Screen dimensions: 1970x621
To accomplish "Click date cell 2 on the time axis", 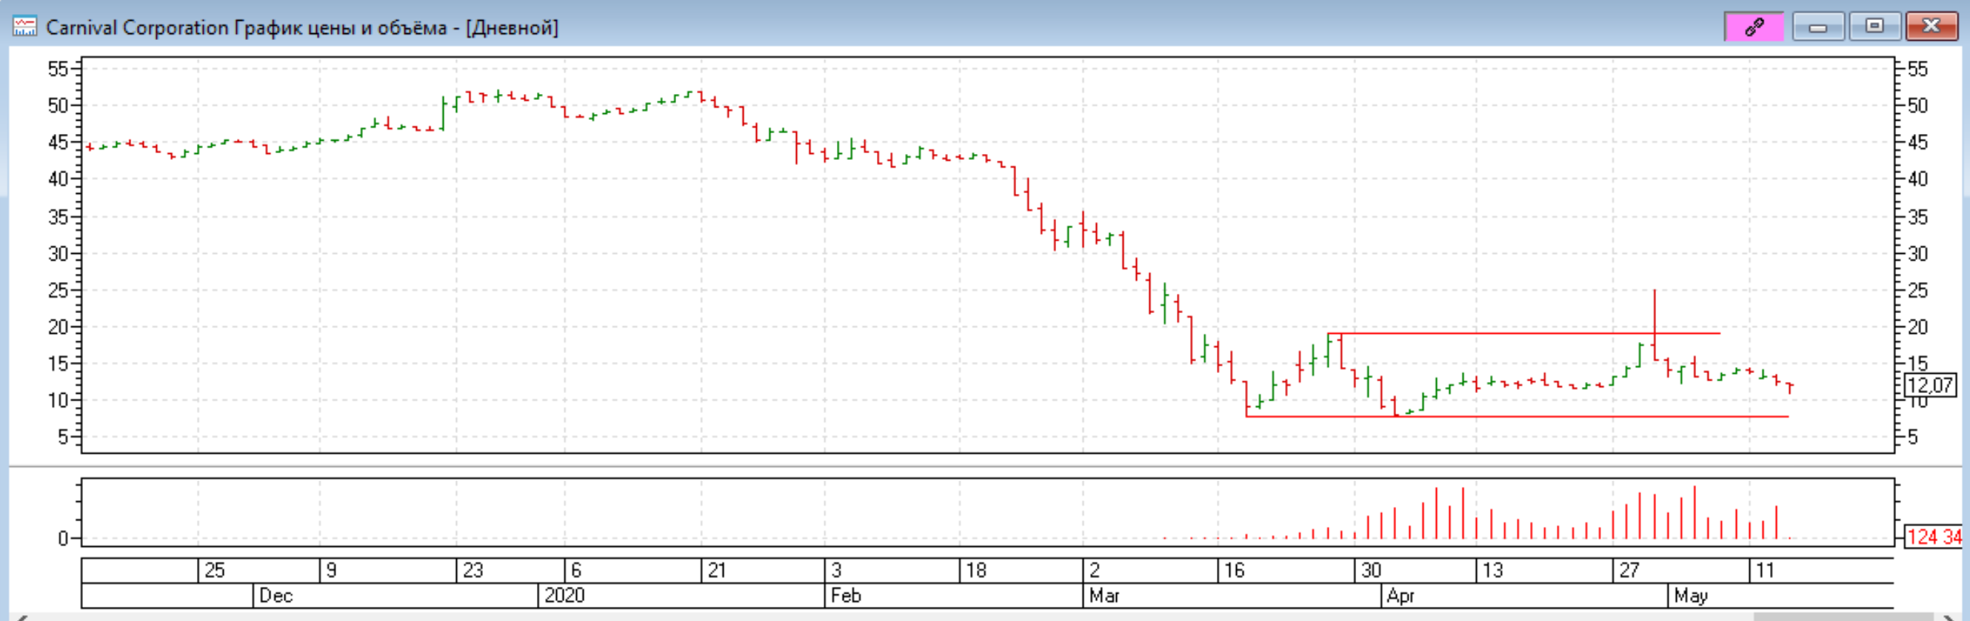I will coord(1095,571).
